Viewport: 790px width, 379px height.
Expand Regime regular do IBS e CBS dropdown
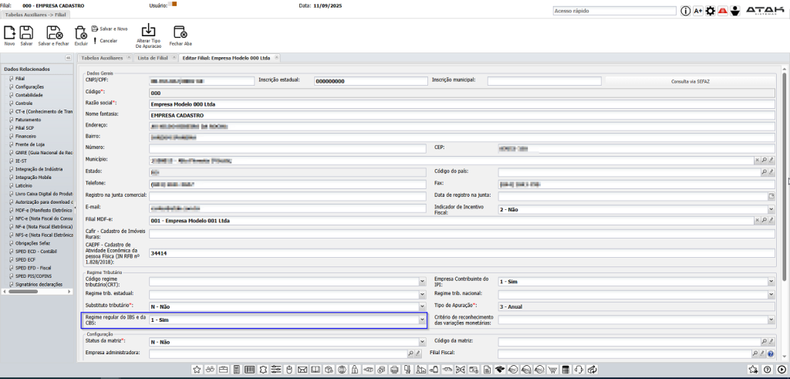coord(422,320)
